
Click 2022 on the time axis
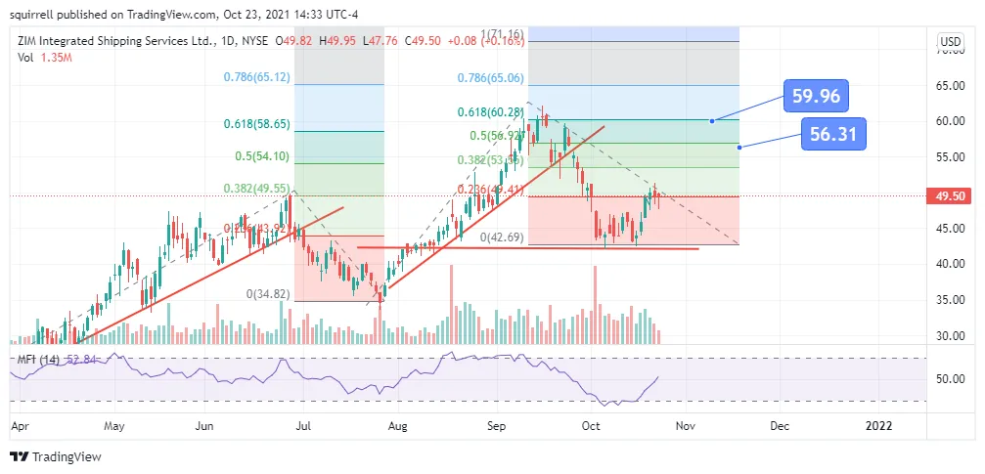click(x=878, y=426)
